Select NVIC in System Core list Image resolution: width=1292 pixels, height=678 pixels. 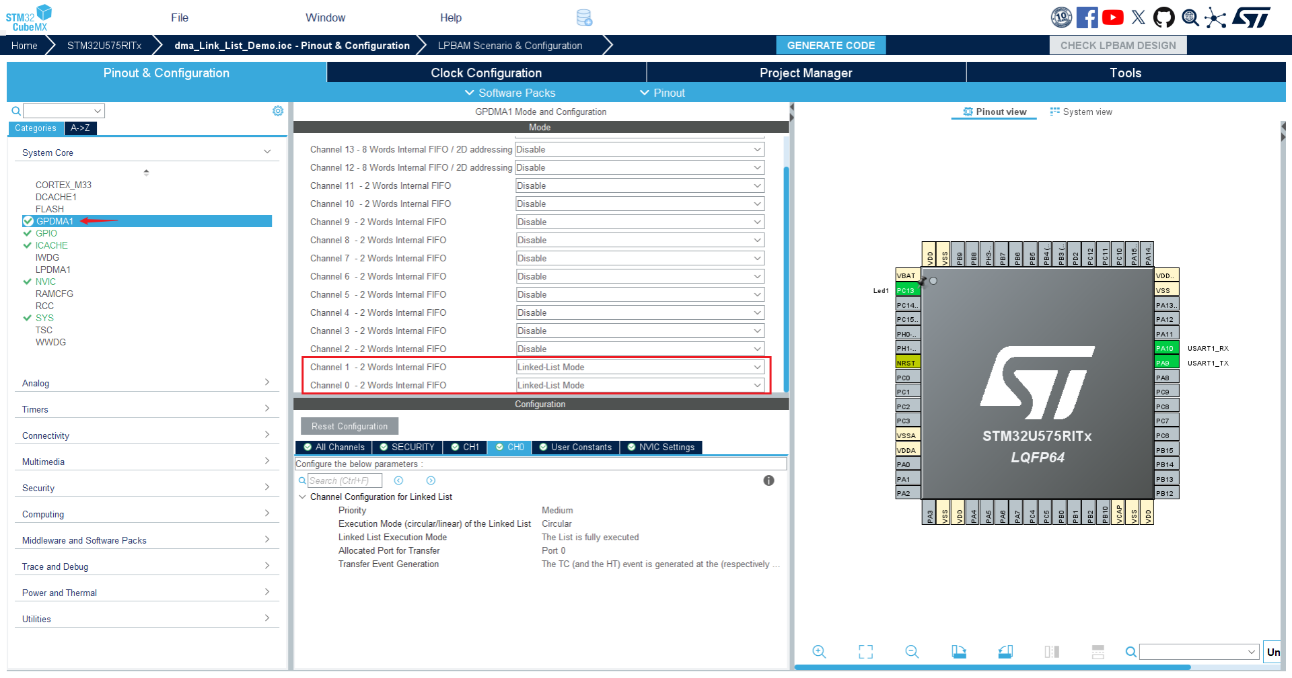click(46, 282)
